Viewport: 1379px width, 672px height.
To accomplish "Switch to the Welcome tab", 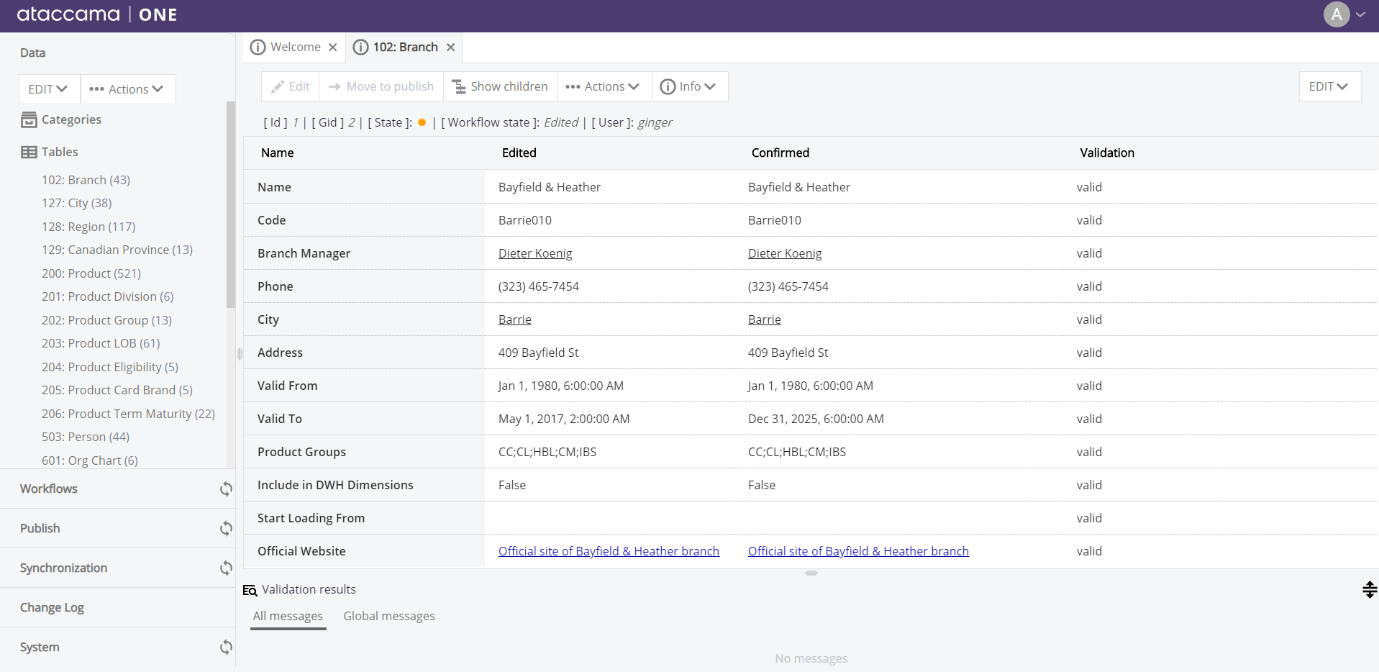I will [295, 47].
